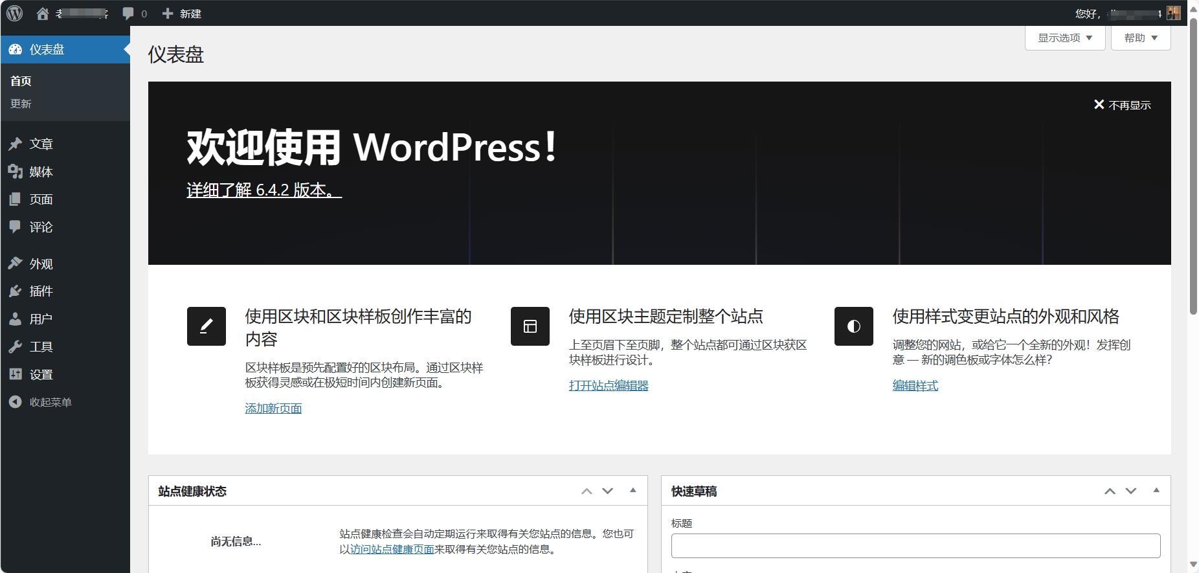Open 首页 submenu item
The height and width of the screenshot is (573, 1199).
(21, 81)
